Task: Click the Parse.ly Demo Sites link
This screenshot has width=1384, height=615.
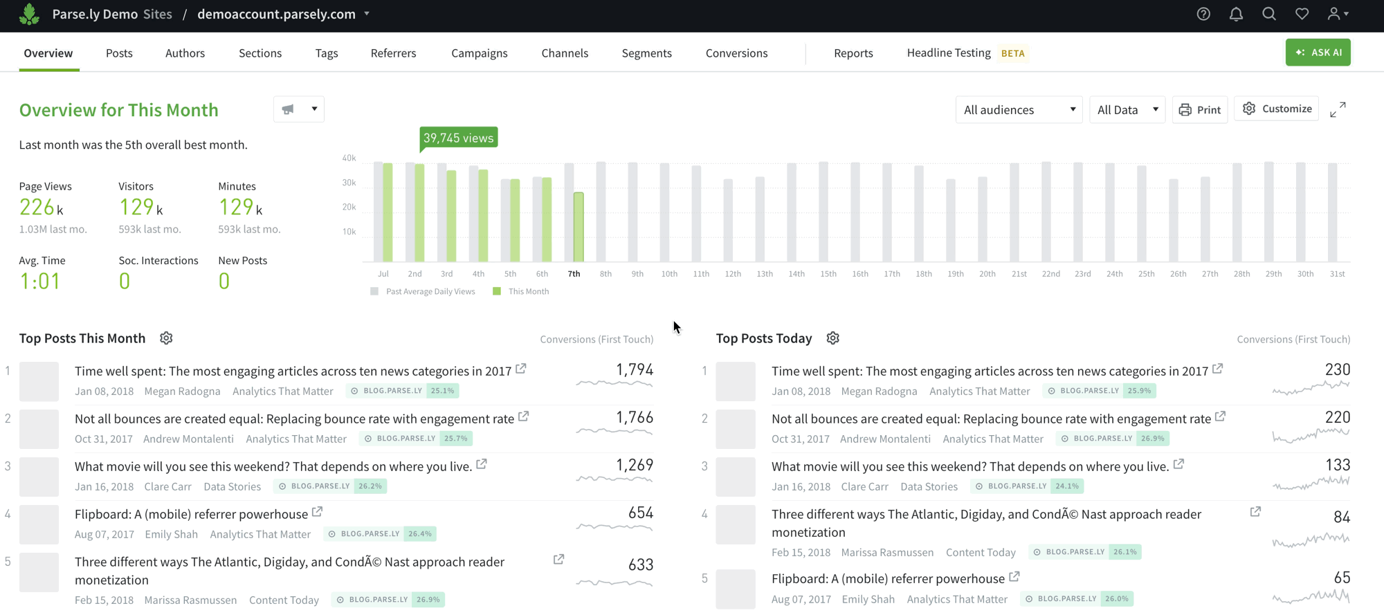Action: [x=112, y=14]
